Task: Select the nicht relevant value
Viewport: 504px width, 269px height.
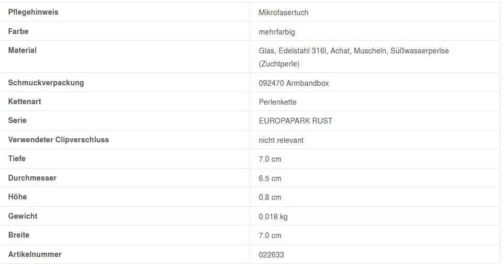Action: point(281,140)
